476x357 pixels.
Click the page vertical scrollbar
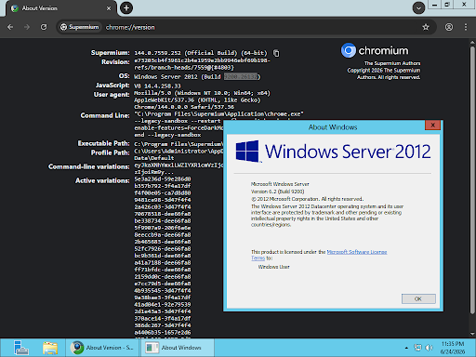pos(472,179)
